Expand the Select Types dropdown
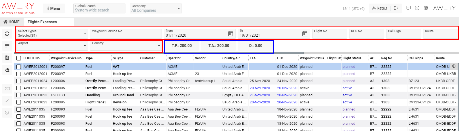 (52, 34)
